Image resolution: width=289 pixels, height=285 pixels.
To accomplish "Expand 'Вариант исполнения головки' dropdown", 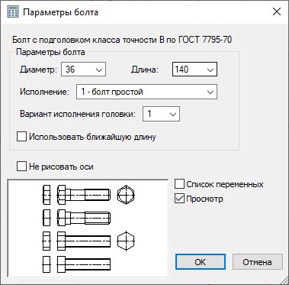I will coord(161,114).
